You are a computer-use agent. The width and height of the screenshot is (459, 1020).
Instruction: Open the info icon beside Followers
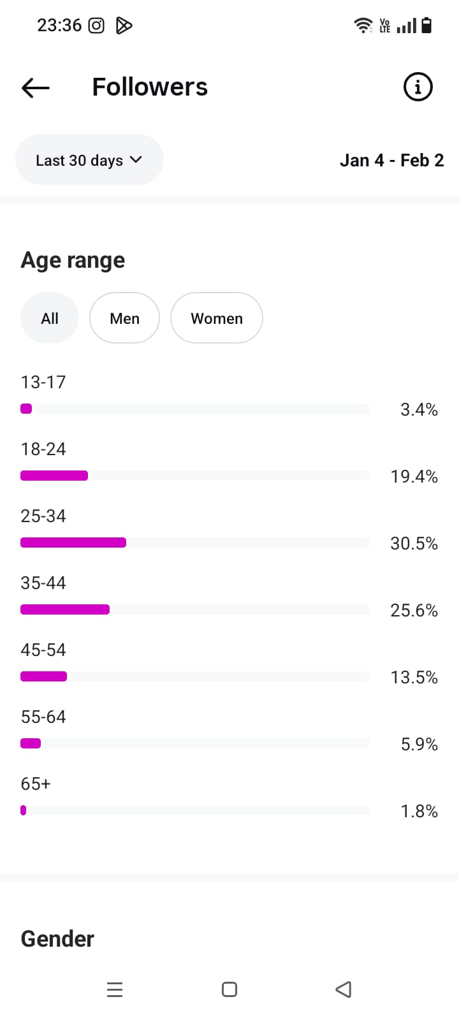tap(418, 87)
